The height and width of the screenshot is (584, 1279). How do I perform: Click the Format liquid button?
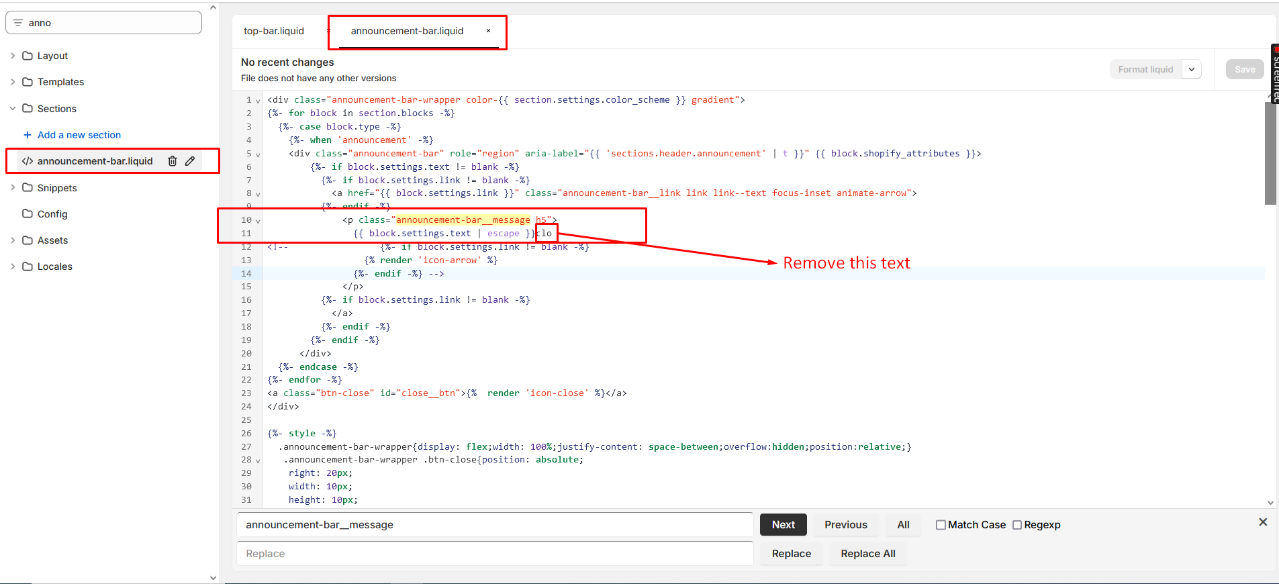[x=1145, y=69]
